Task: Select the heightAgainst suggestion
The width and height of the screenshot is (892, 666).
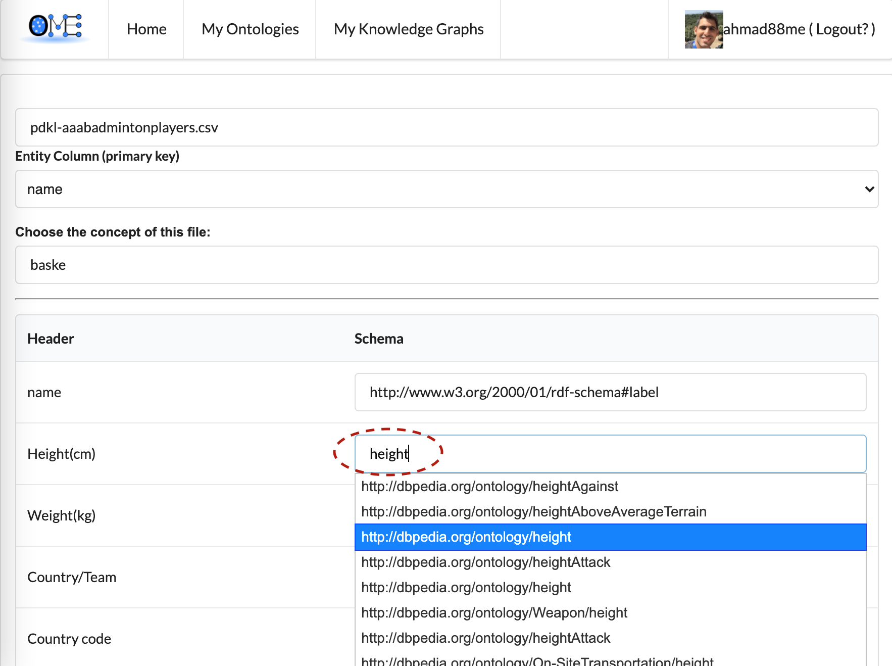Action: [x=489, y=486]
